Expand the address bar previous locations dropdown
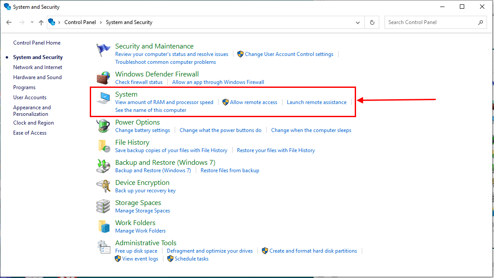 pos(358,22)
